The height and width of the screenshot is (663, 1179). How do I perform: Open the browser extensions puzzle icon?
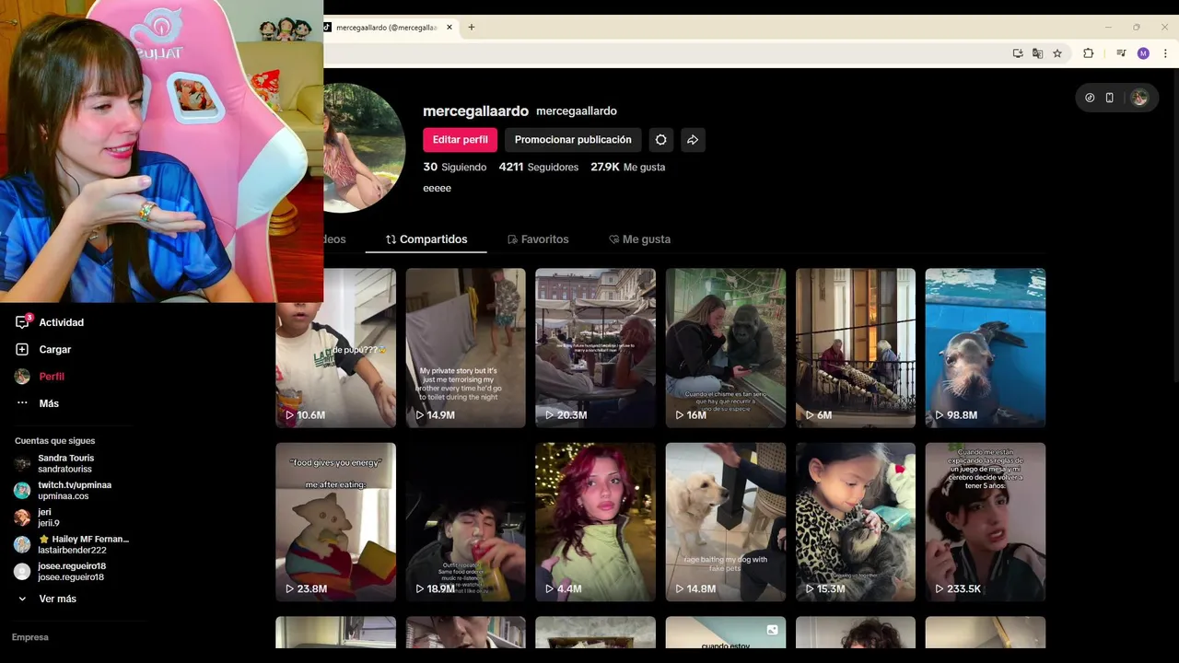(1088, 53)
